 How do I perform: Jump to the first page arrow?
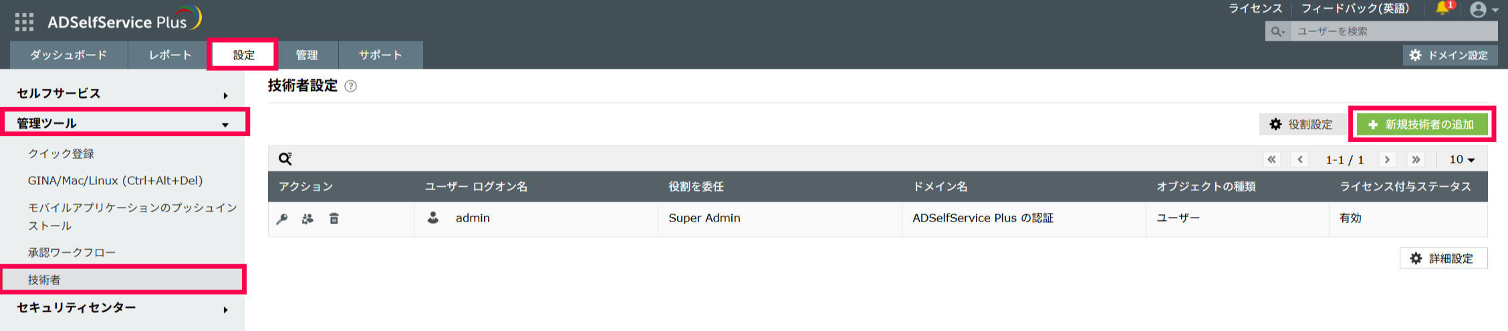coord(1271,159)
